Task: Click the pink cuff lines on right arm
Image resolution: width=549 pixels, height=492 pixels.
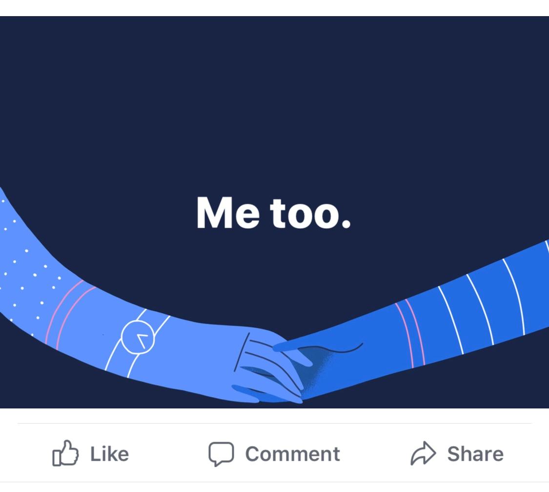Action: (410, 333)
